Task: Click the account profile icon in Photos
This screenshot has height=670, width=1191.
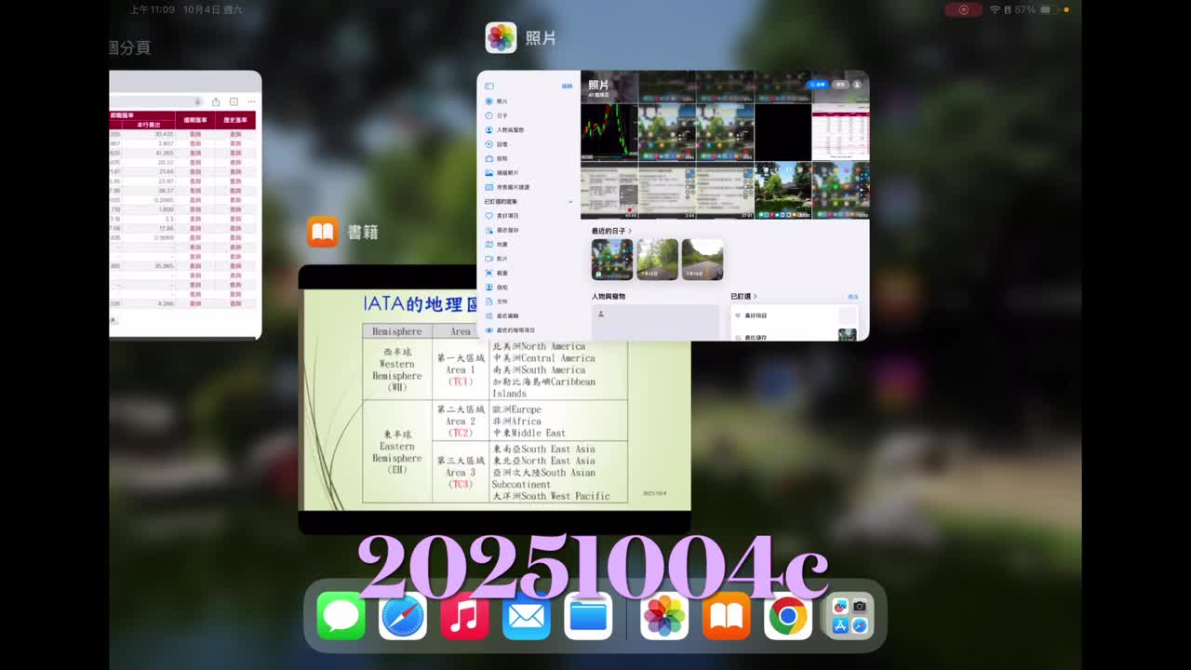Action: click(x=857, y=85)
